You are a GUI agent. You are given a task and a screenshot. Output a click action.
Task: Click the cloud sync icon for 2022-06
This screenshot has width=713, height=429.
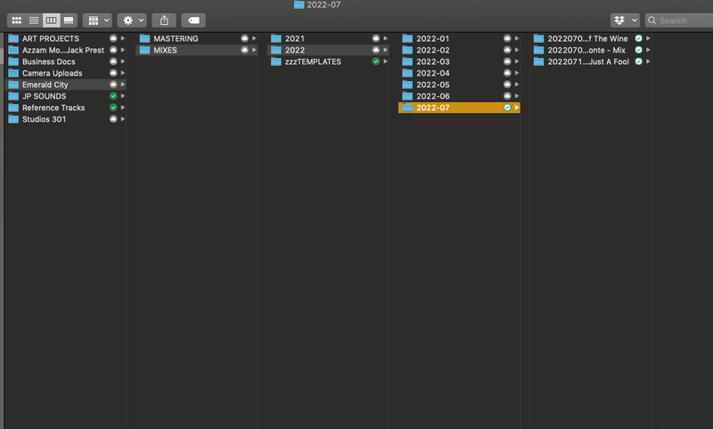tap(507, 96)
